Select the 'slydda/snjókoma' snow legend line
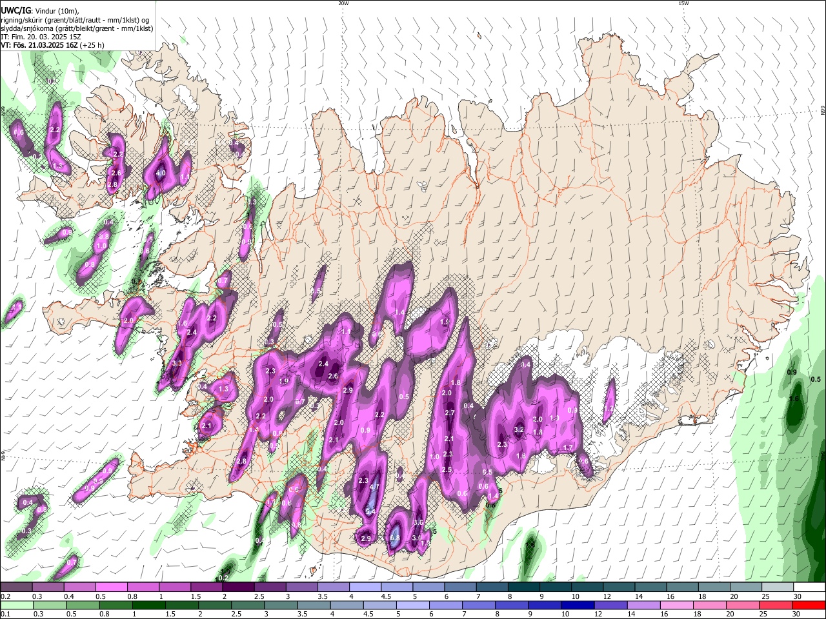 (77, 28)
